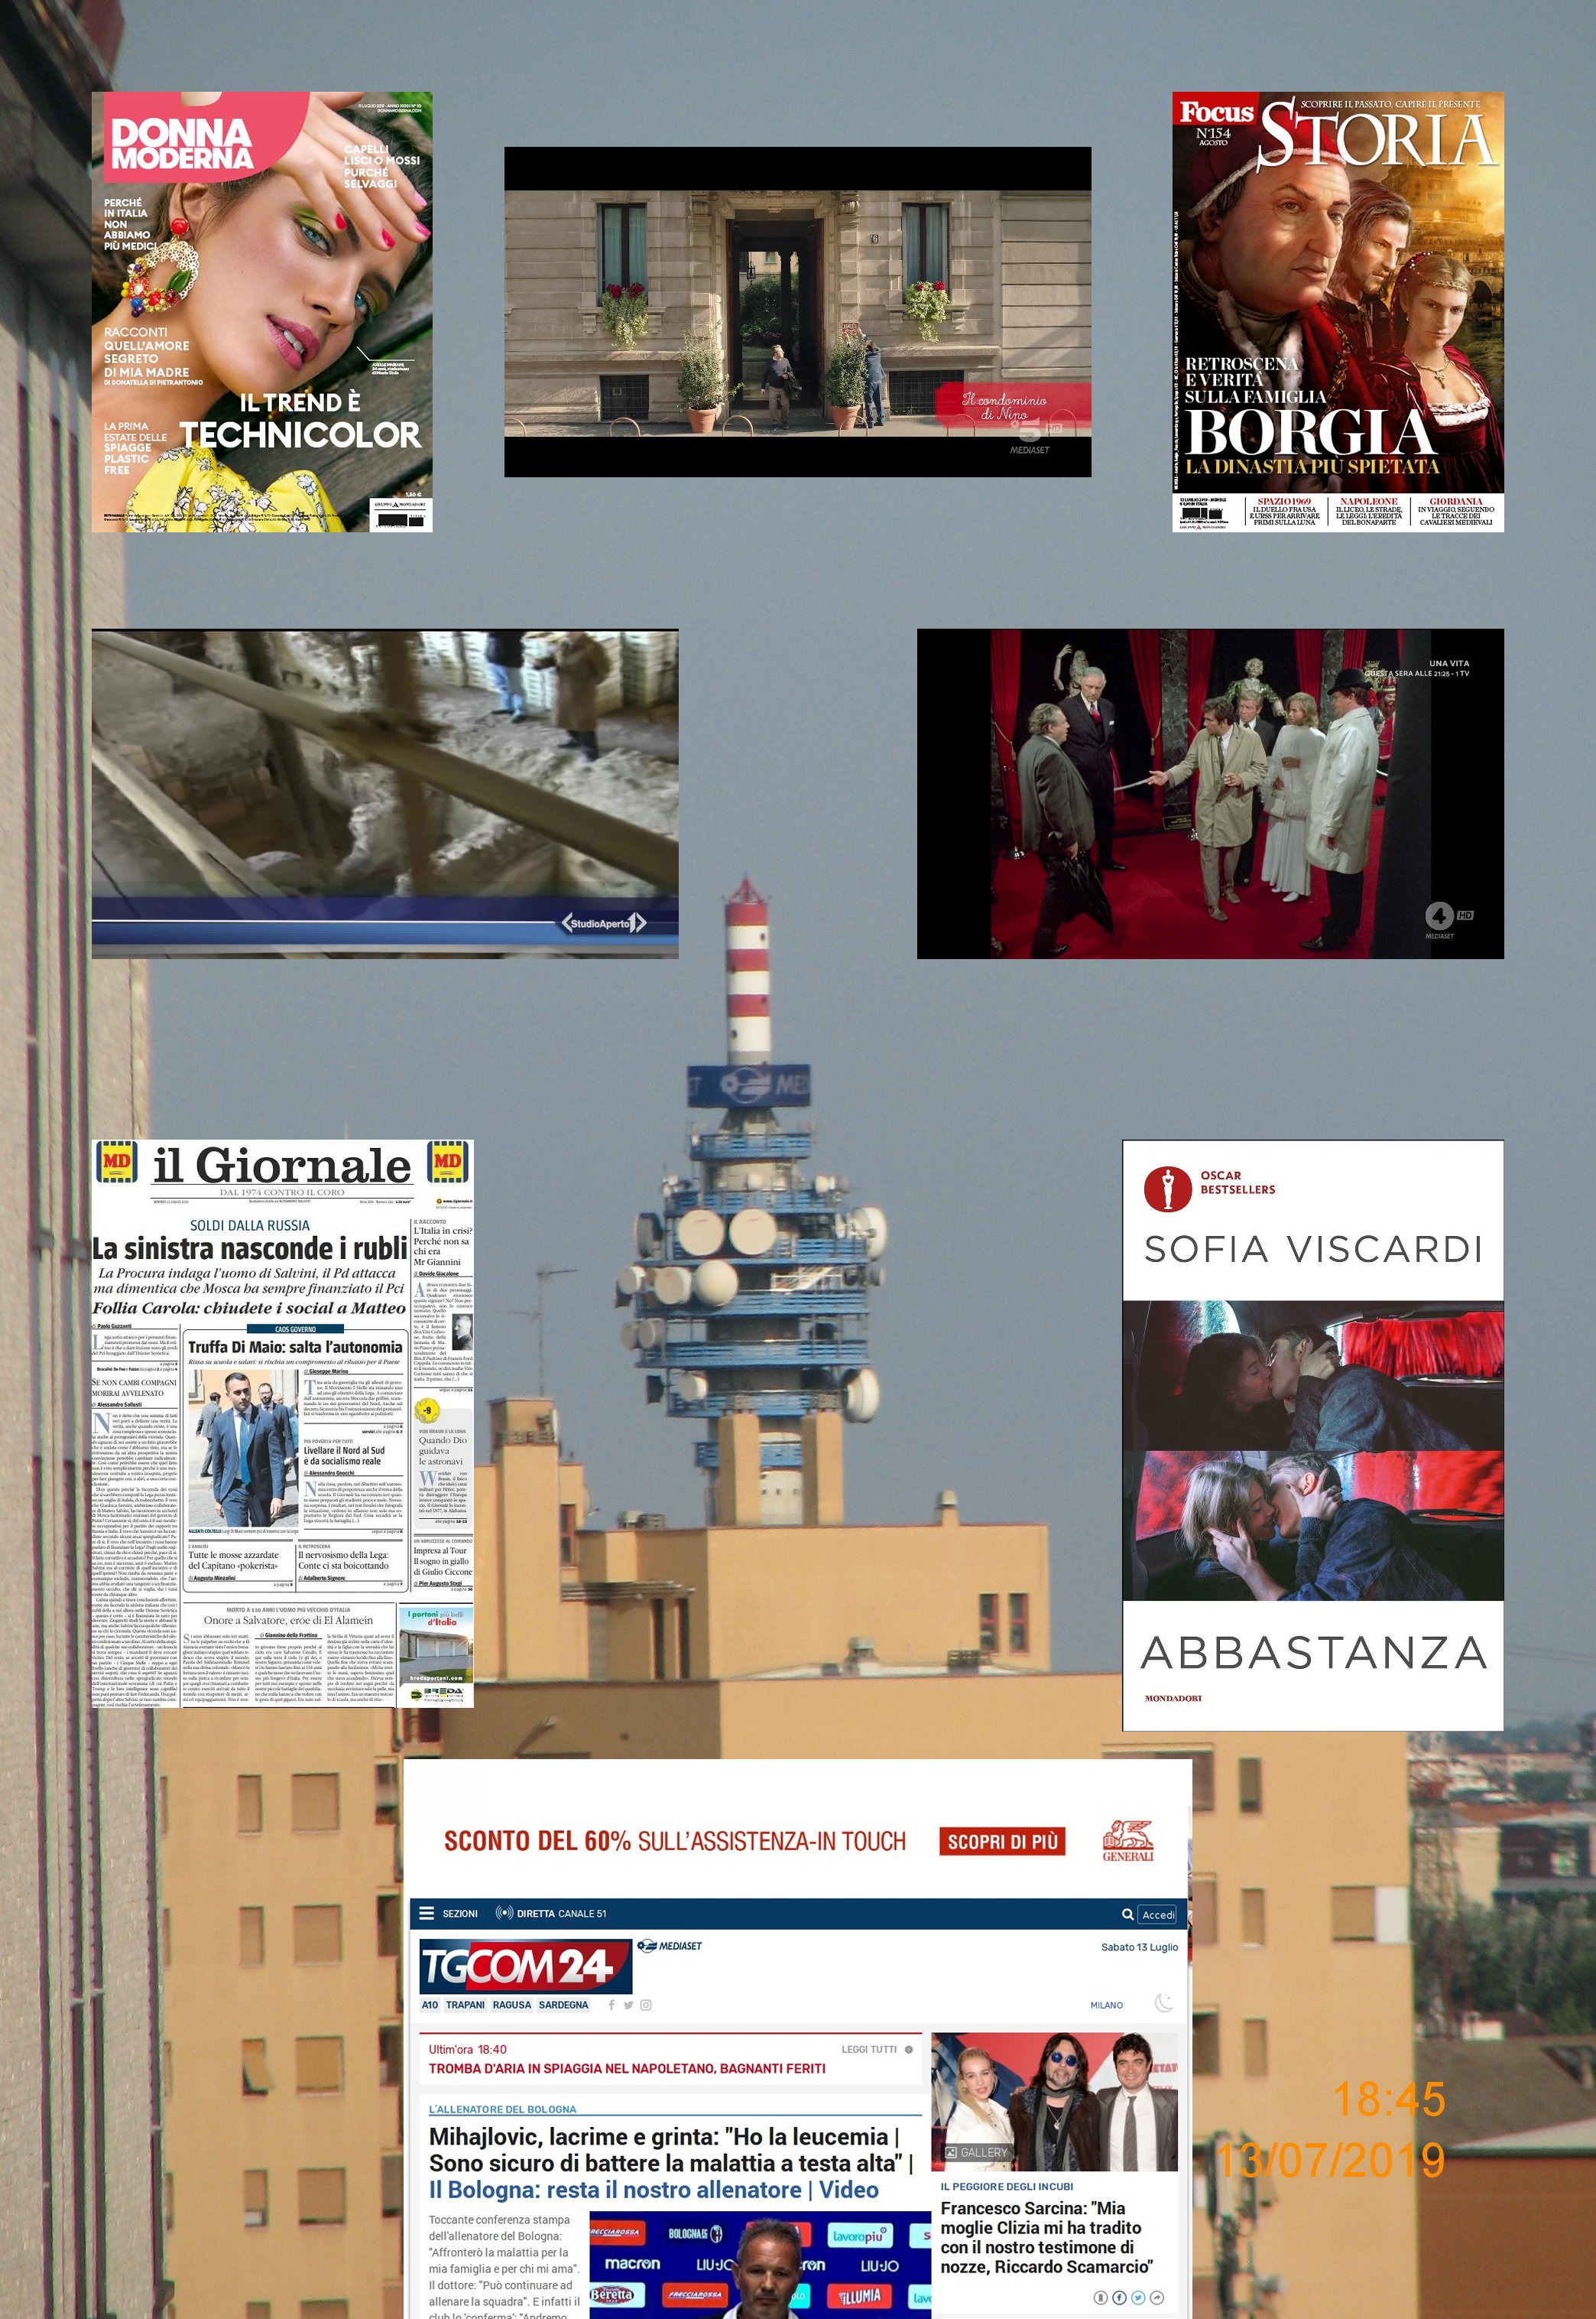This screenshot has height=2319, width=1596.
Task: Click the moon weather icon for Milano
Action: point(1163,2003)
